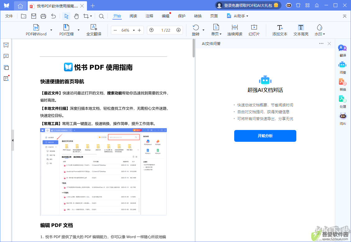The image size is (351, 242).
Task: Open 处理 in the right sidebar
Action: 343,102
